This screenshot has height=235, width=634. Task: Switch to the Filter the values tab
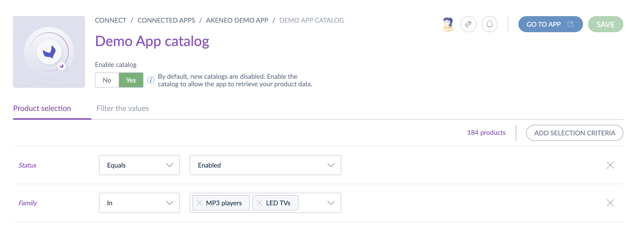(123, 108)
